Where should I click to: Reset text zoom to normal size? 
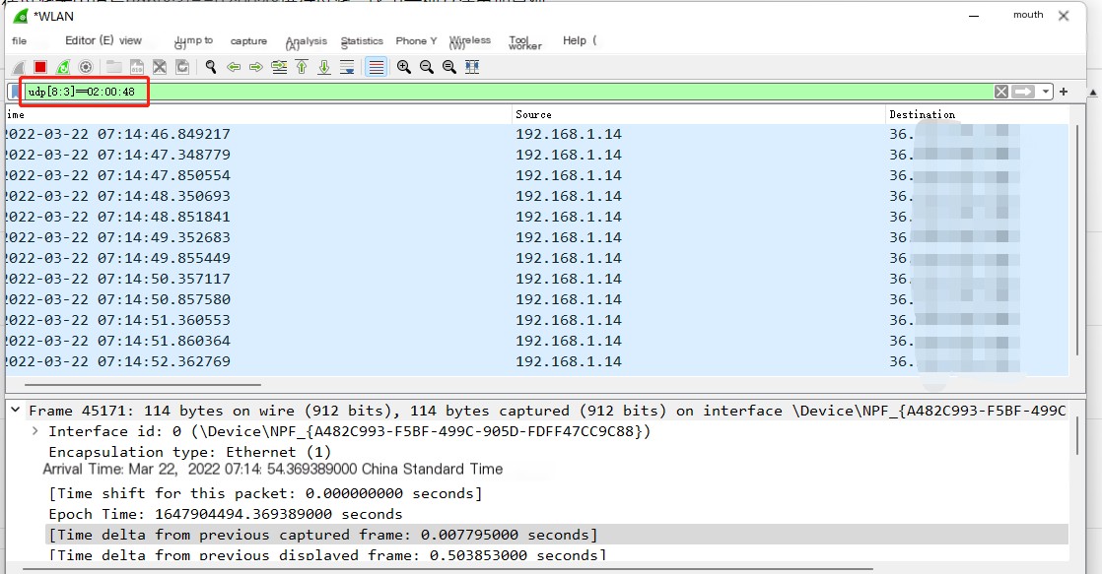click(x=449, y=67)
